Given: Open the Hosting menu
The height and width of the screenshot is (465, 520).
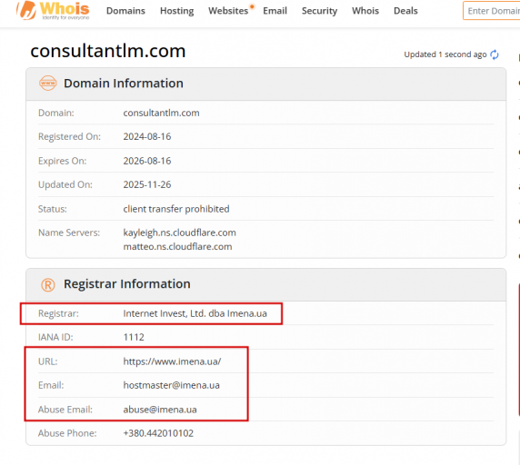Looking at the screenshot, I should pyautogui.click(x=176, y=11).
